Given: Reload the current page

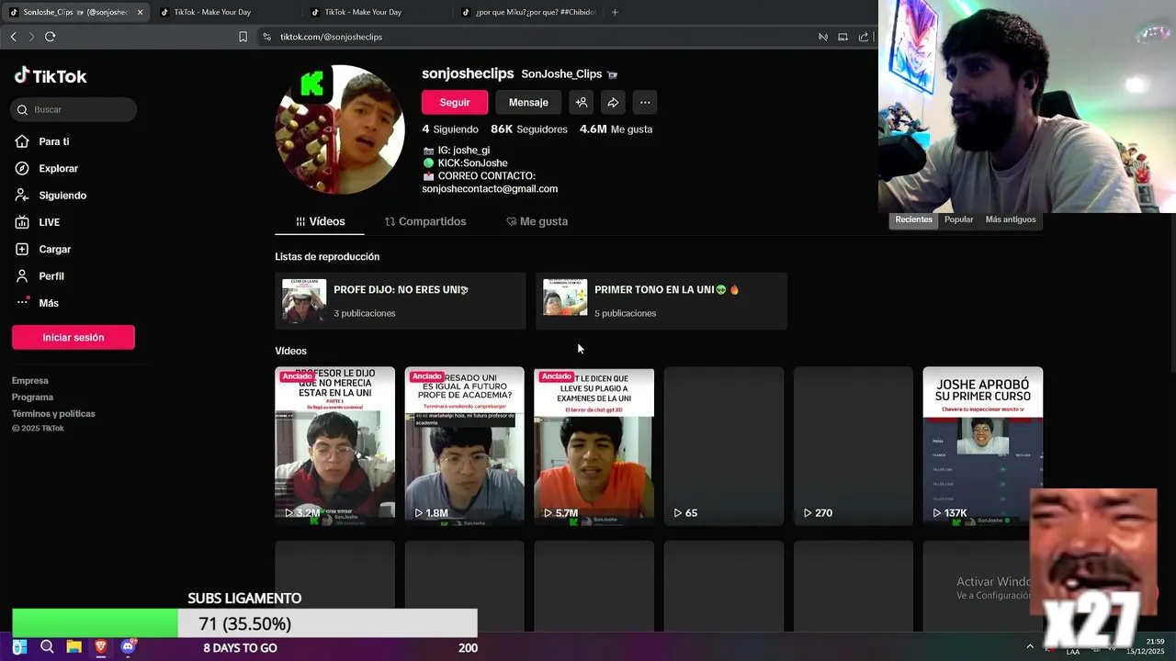Looking at the screenshot, I should point(50,37).
